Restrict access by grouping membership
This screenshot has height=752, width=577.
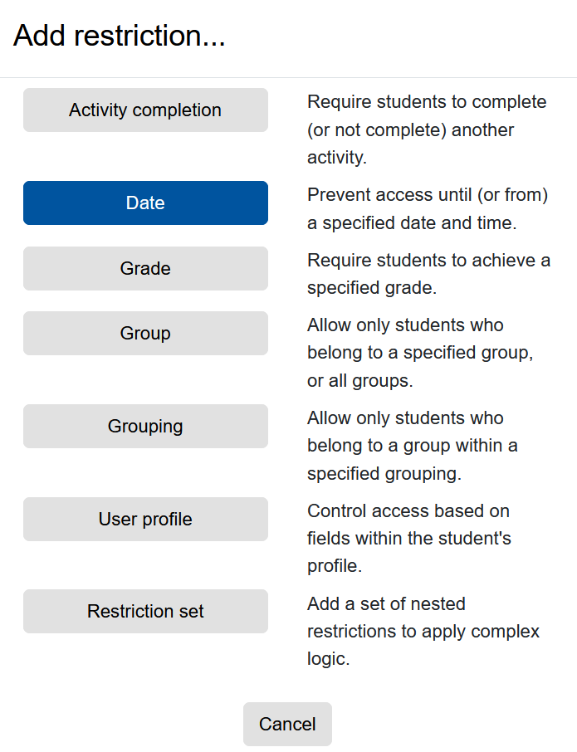click(145, 426)
